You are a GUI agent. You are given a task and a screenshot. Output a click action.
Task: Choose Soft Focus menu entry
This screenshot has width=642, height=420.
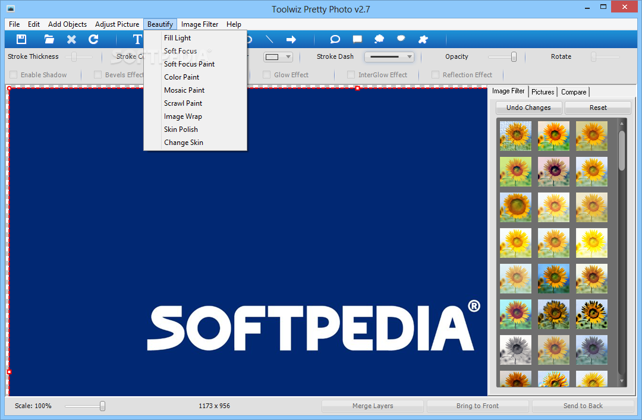[x=196, y=50]
